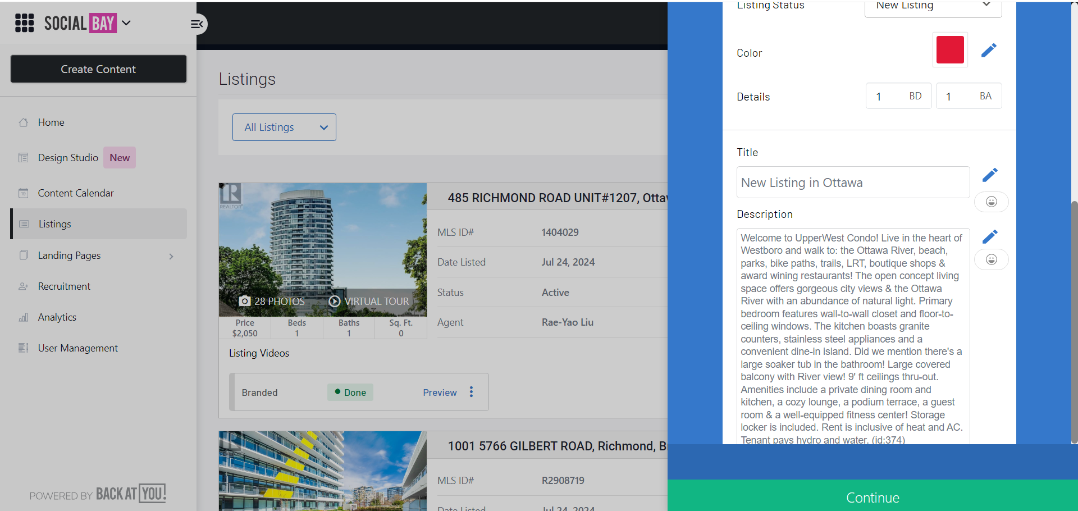The image size is (1078, 511).
Task: Preview the Branded listing video
Action: 440,393
